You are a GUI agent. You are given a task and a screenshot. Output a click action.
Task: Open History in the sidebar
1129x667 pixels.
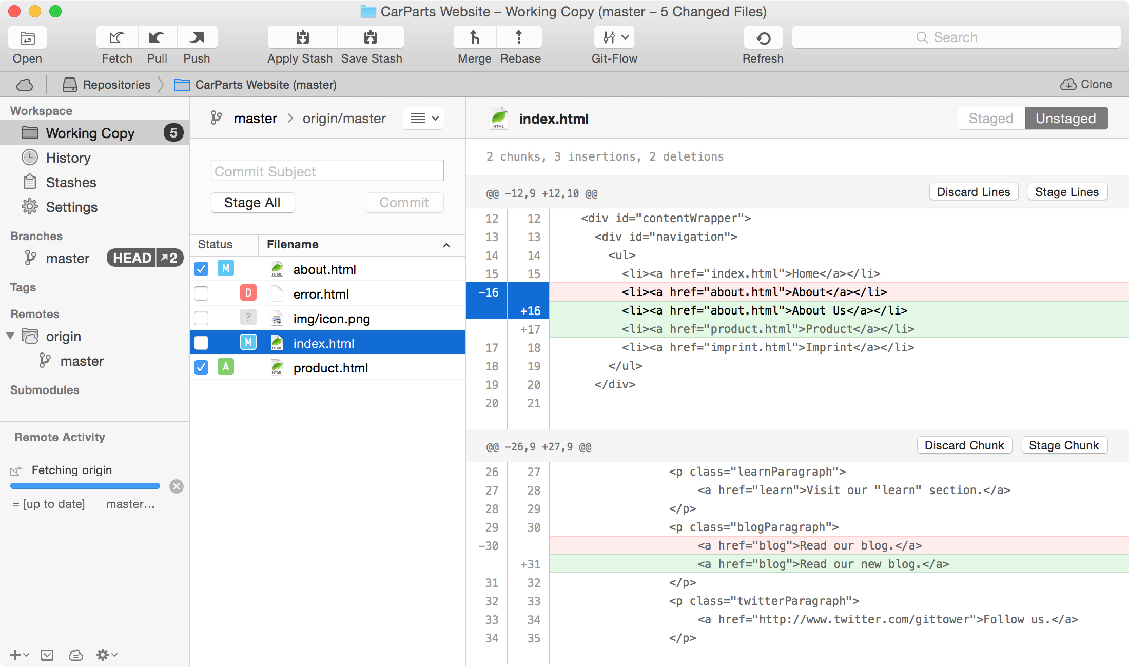pos(68,158)
